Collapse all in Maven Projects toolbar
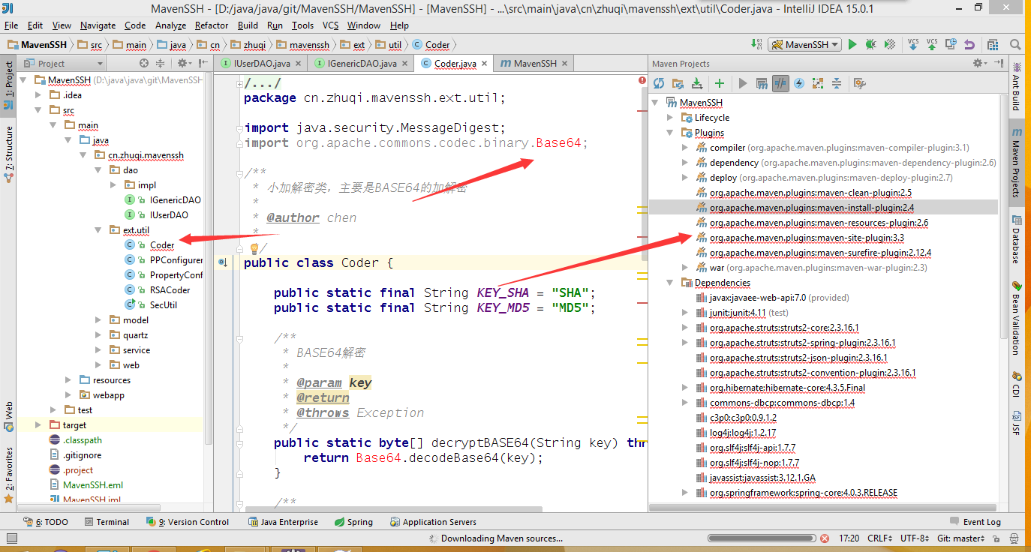The image size is (1031, 552). [837, 83]
